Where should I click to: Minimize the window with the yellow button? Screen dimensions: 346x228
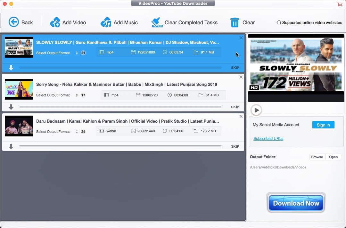tap(11, 4)
